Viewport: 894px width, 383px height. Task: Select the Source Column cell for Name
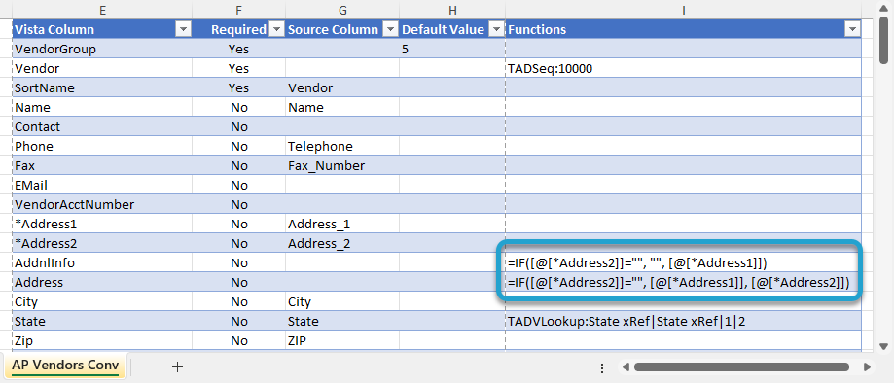click(x=342, y=107)
